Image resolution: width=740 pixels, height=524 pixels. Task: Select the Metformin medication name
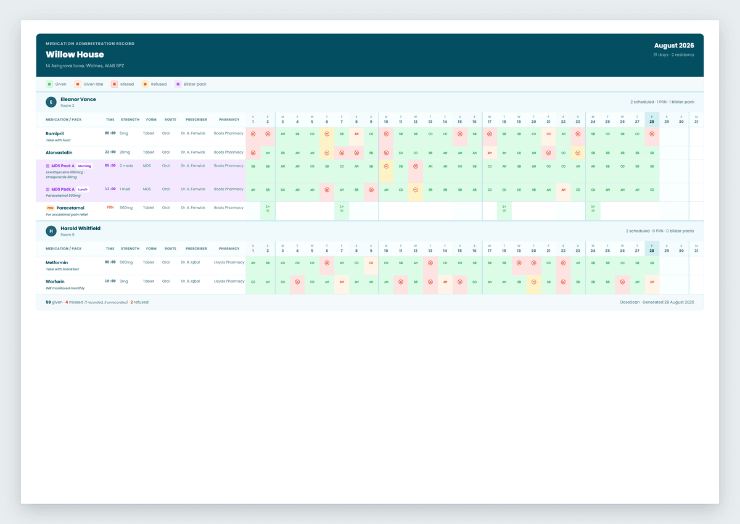click(57, 262)
